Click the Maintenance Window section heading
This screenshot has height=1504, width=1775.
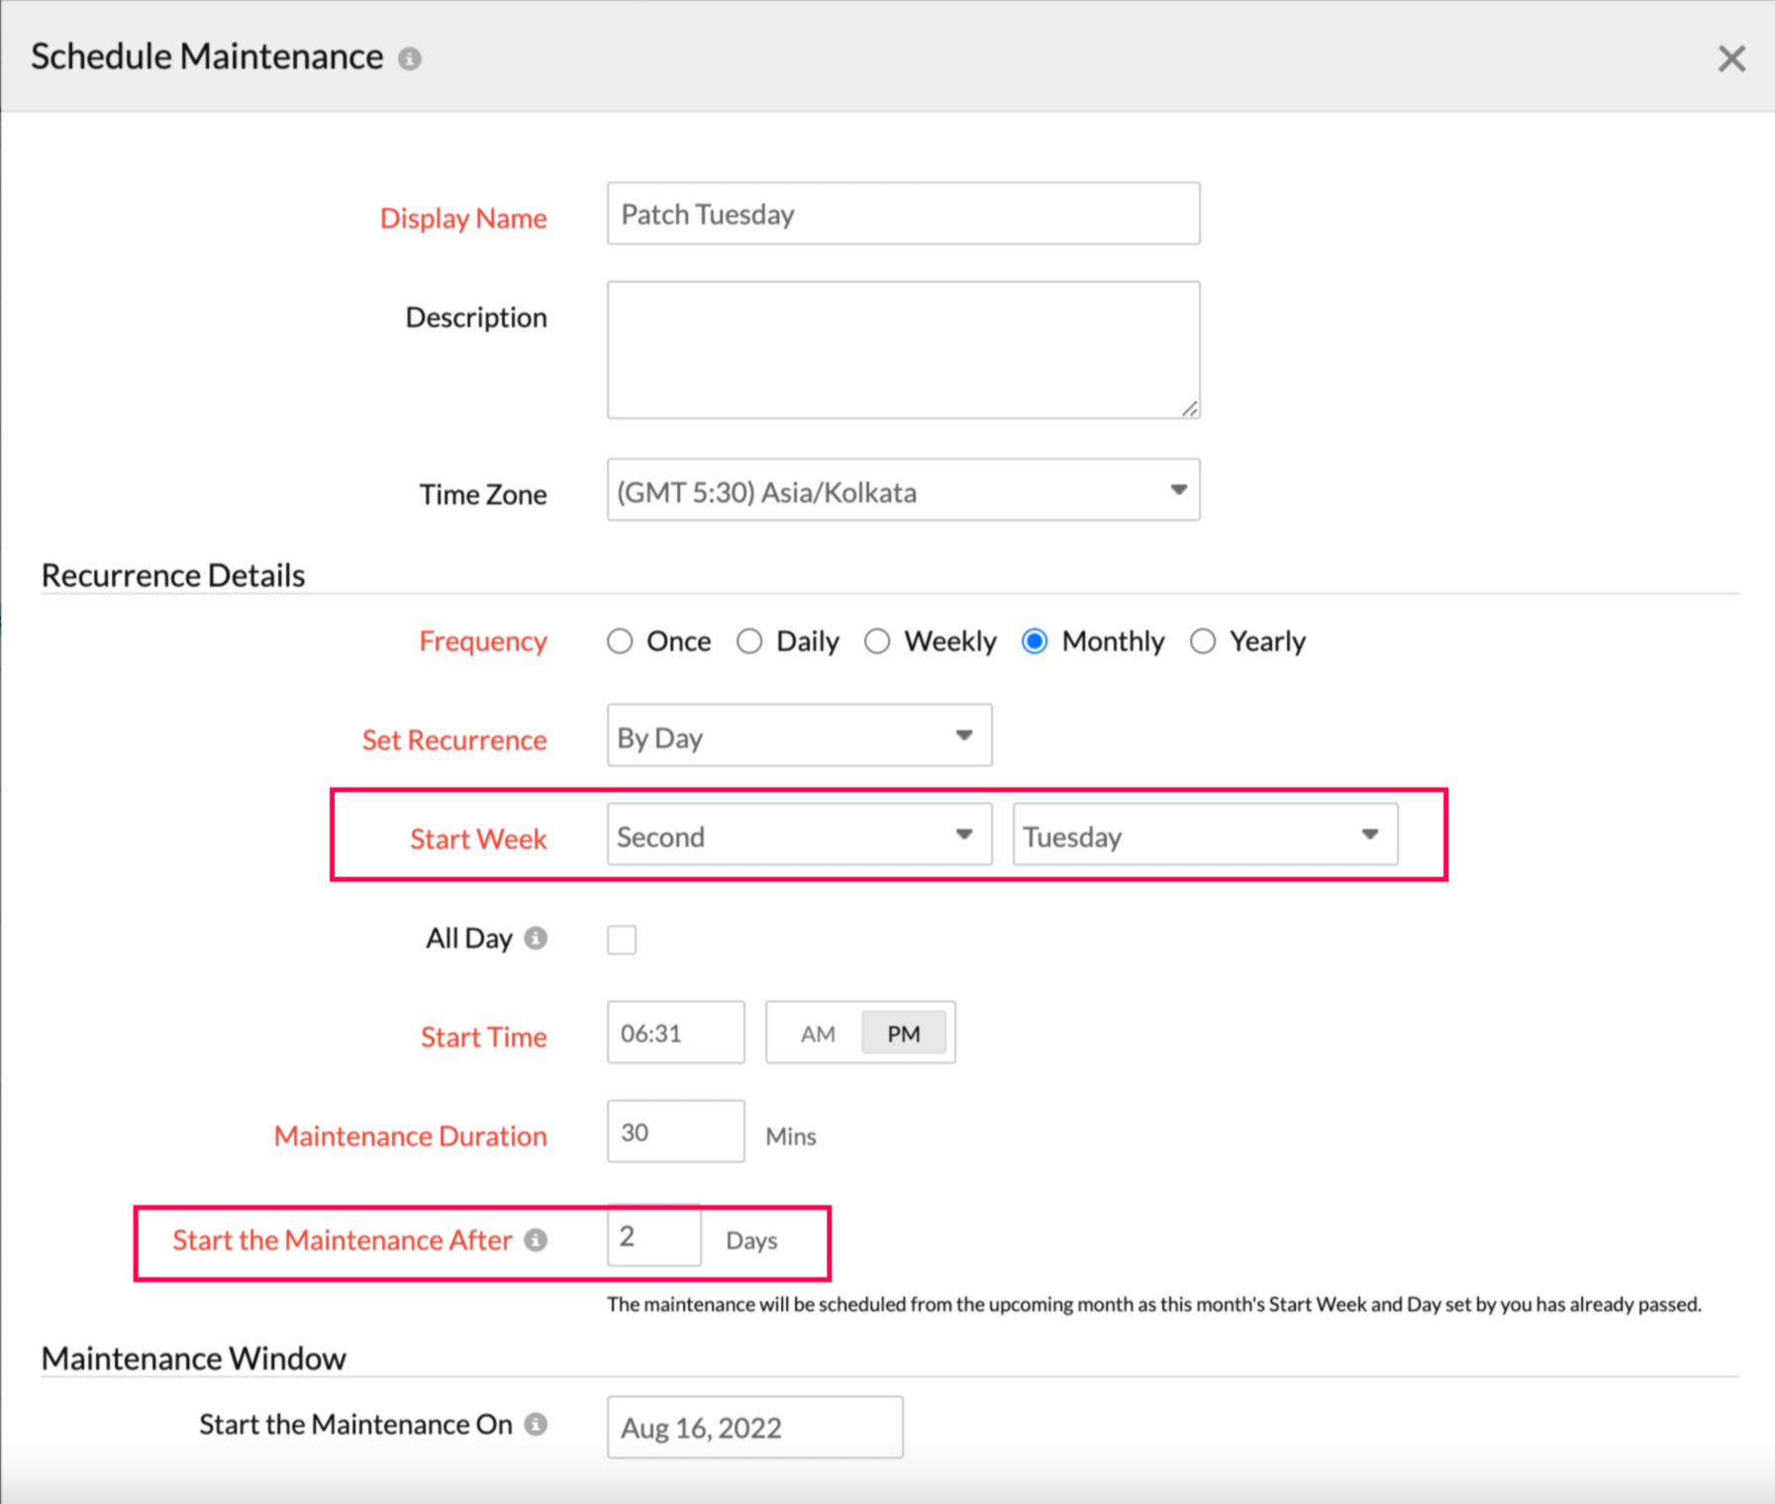[194, 1358]
